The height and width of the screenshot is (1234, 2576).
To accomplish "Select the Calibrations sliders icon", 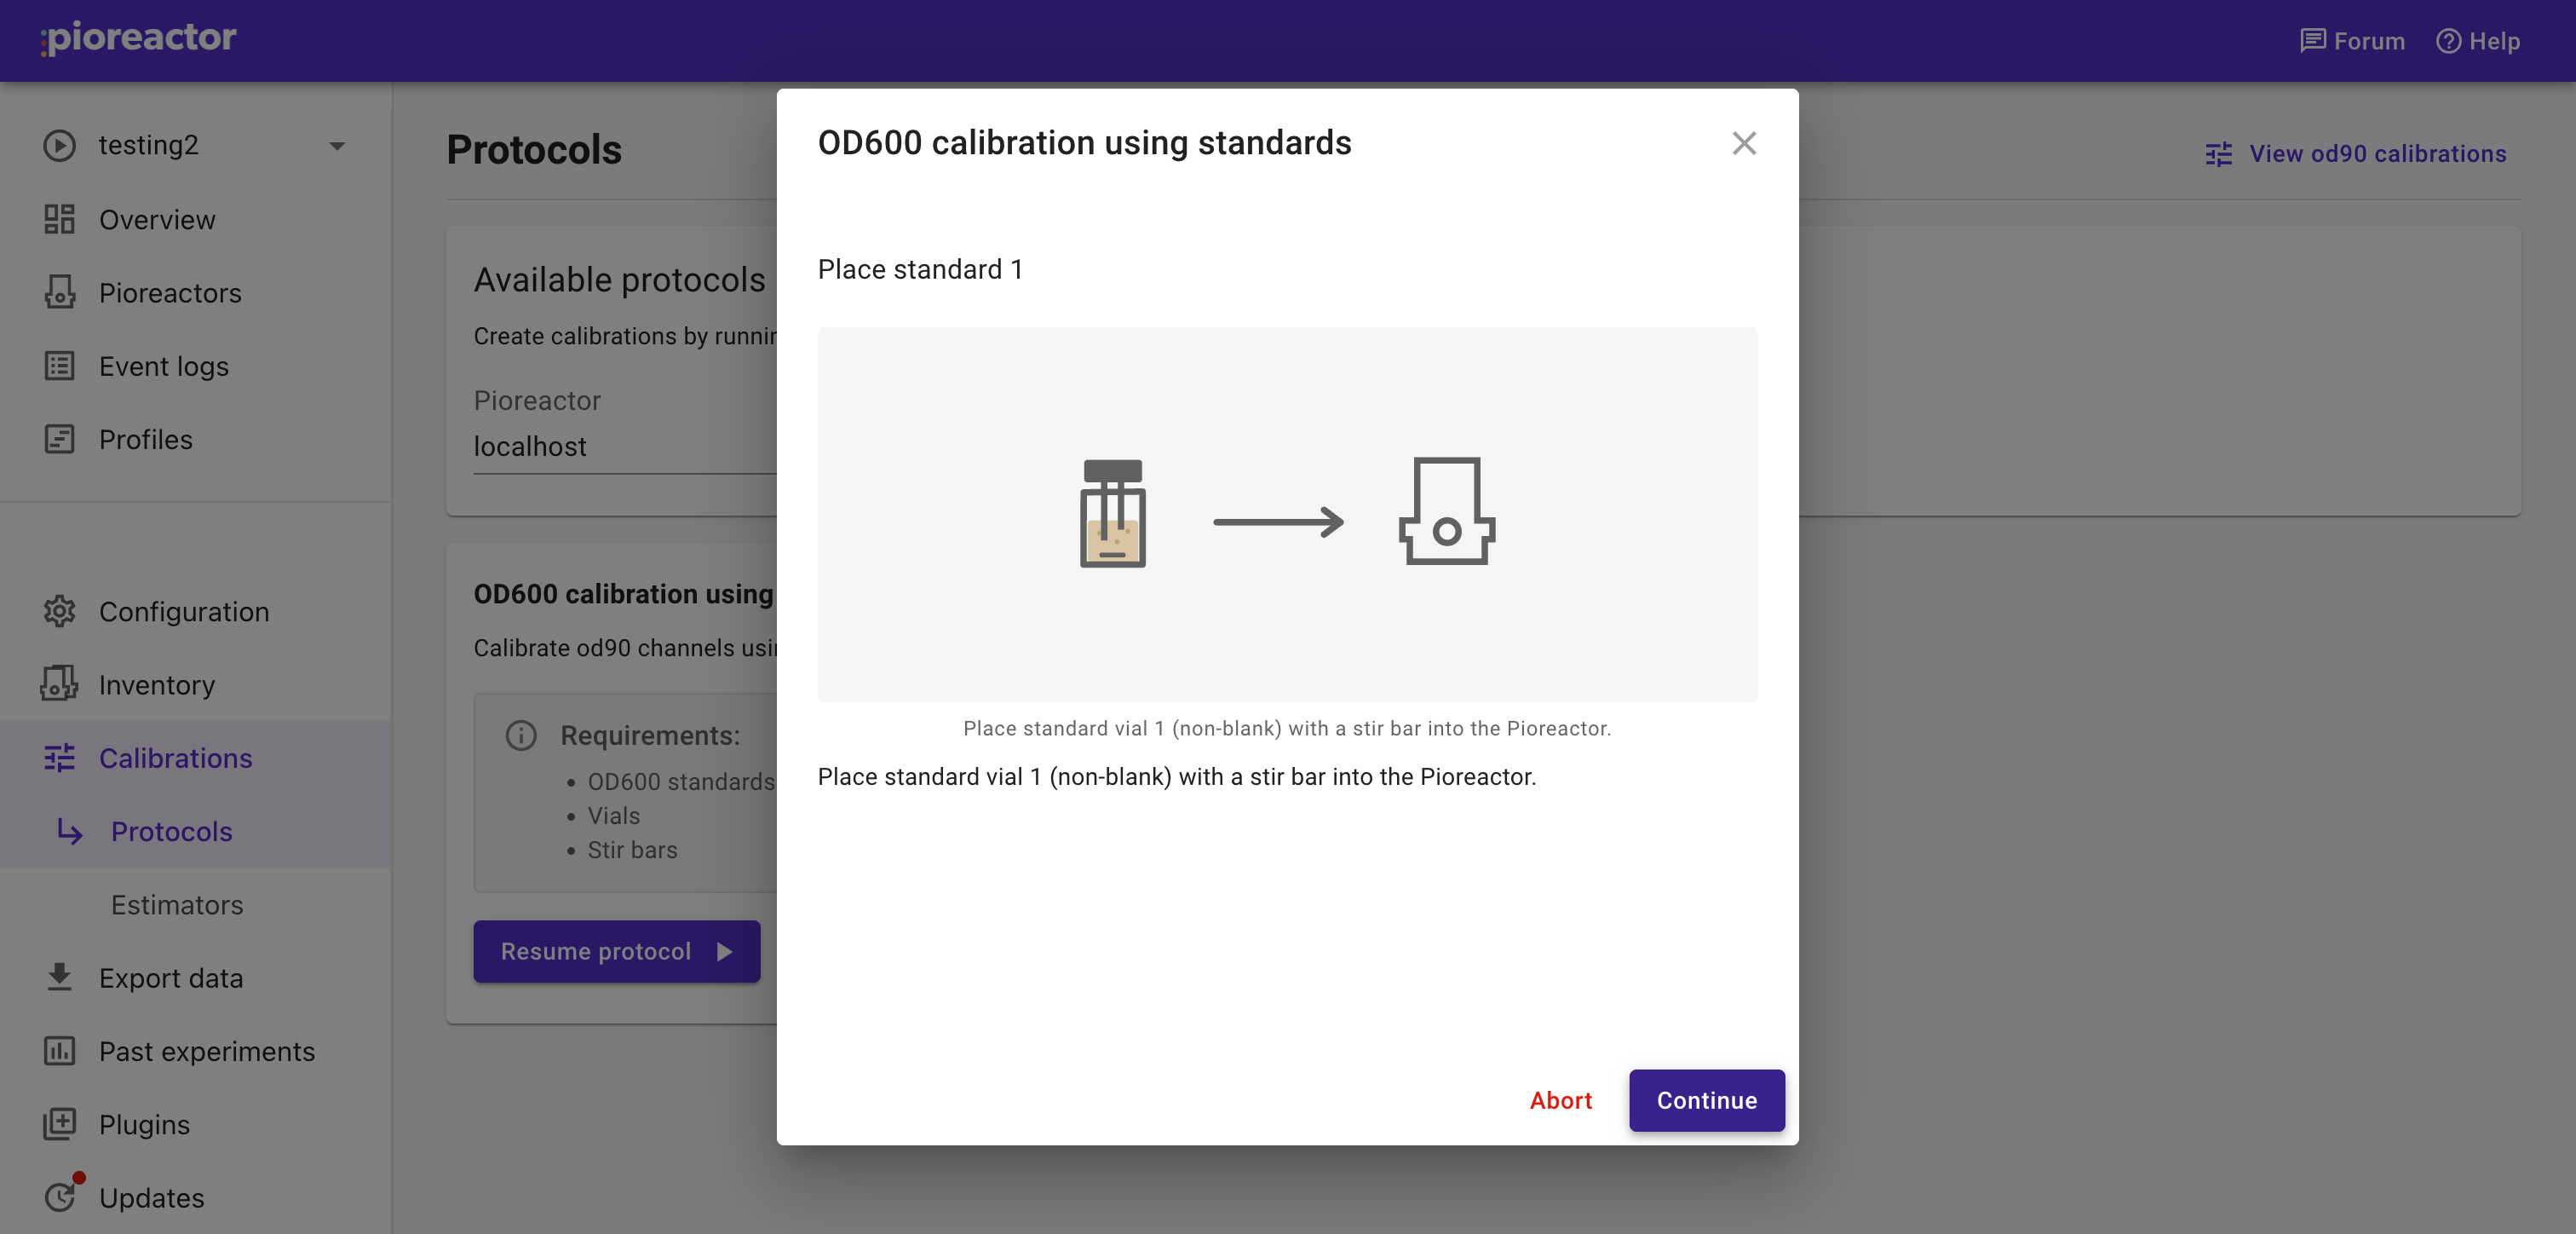I will point(59,758).
